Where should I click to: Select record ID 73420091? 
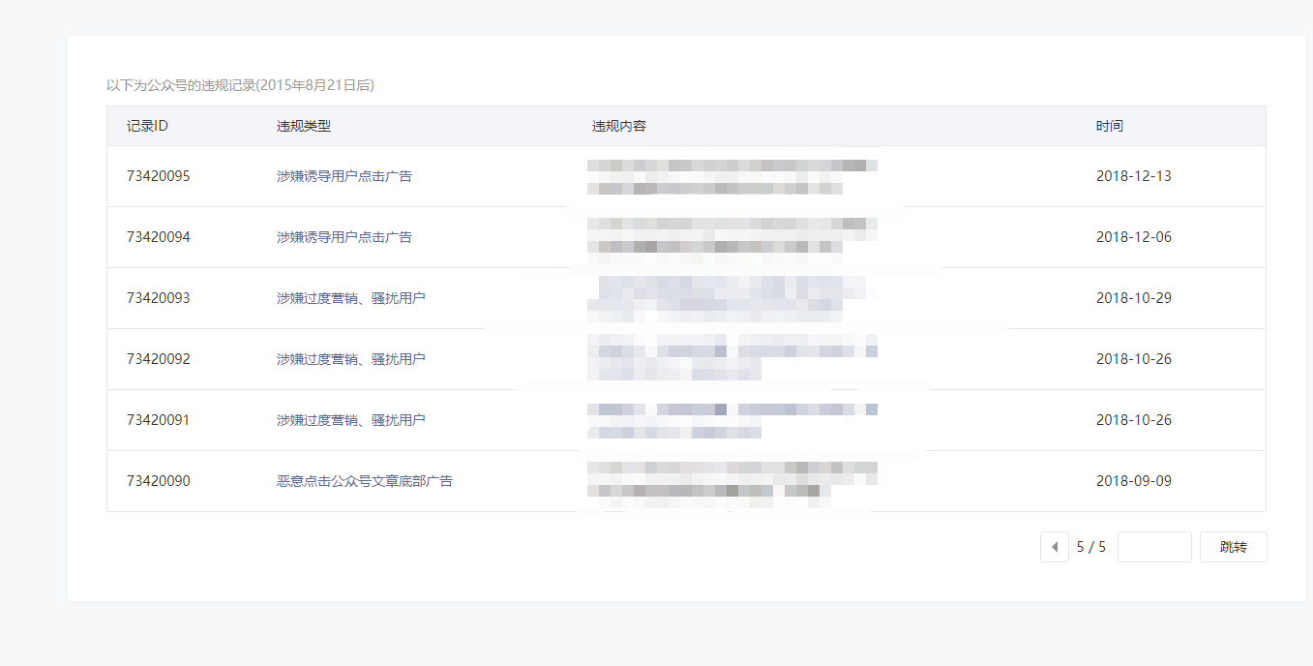click(x=159, y=420)
